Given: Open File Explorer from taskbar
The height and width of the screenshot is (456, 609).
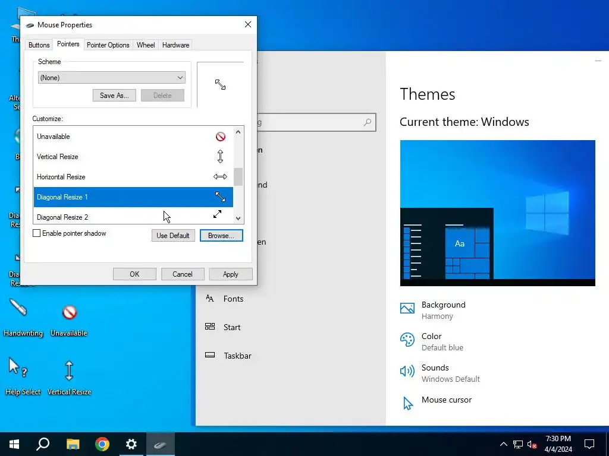Looking at the screenshot, I should click(x=73, y=444).
